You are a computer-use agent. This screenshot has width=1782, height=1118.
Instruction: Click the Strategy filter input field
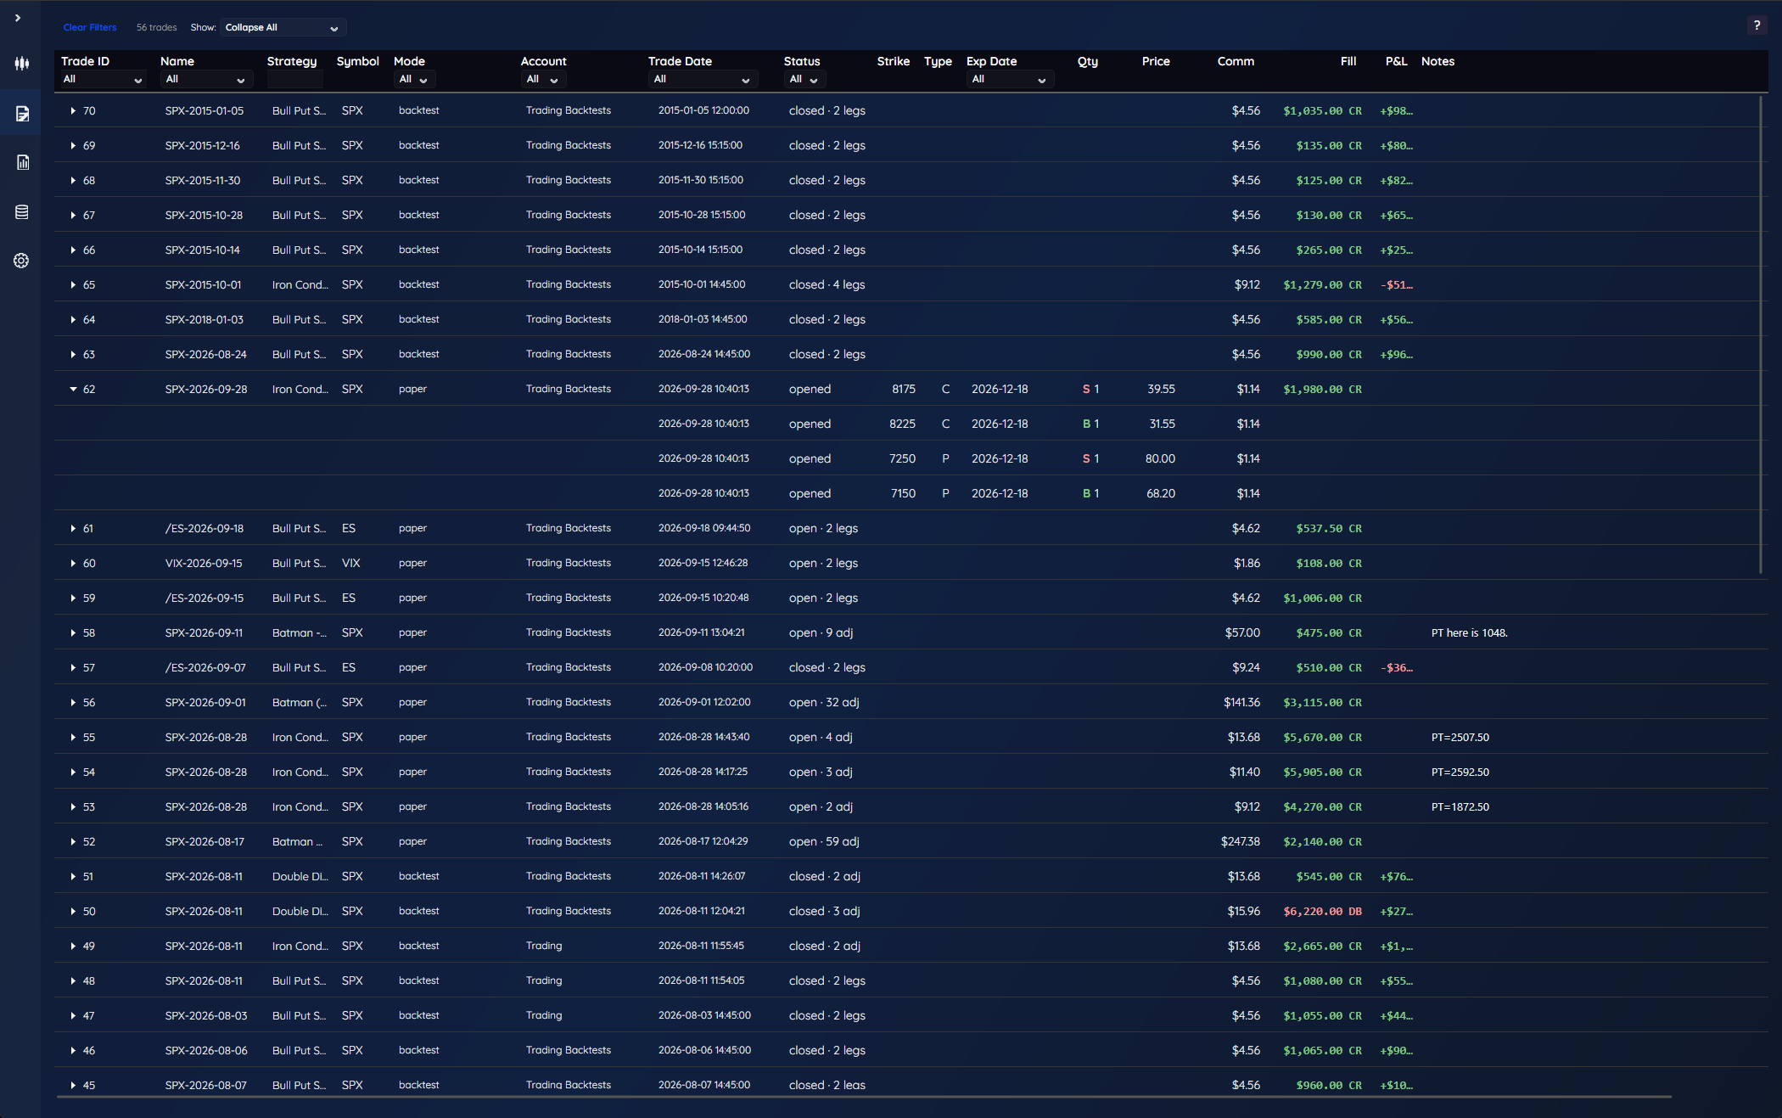pyautogui.click(x=294, y=79)
